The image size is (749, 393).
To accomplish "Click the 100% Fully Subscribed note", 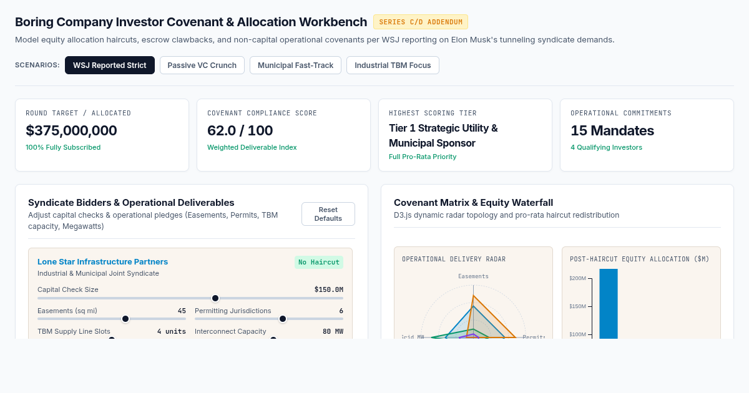I will point(63,147).
